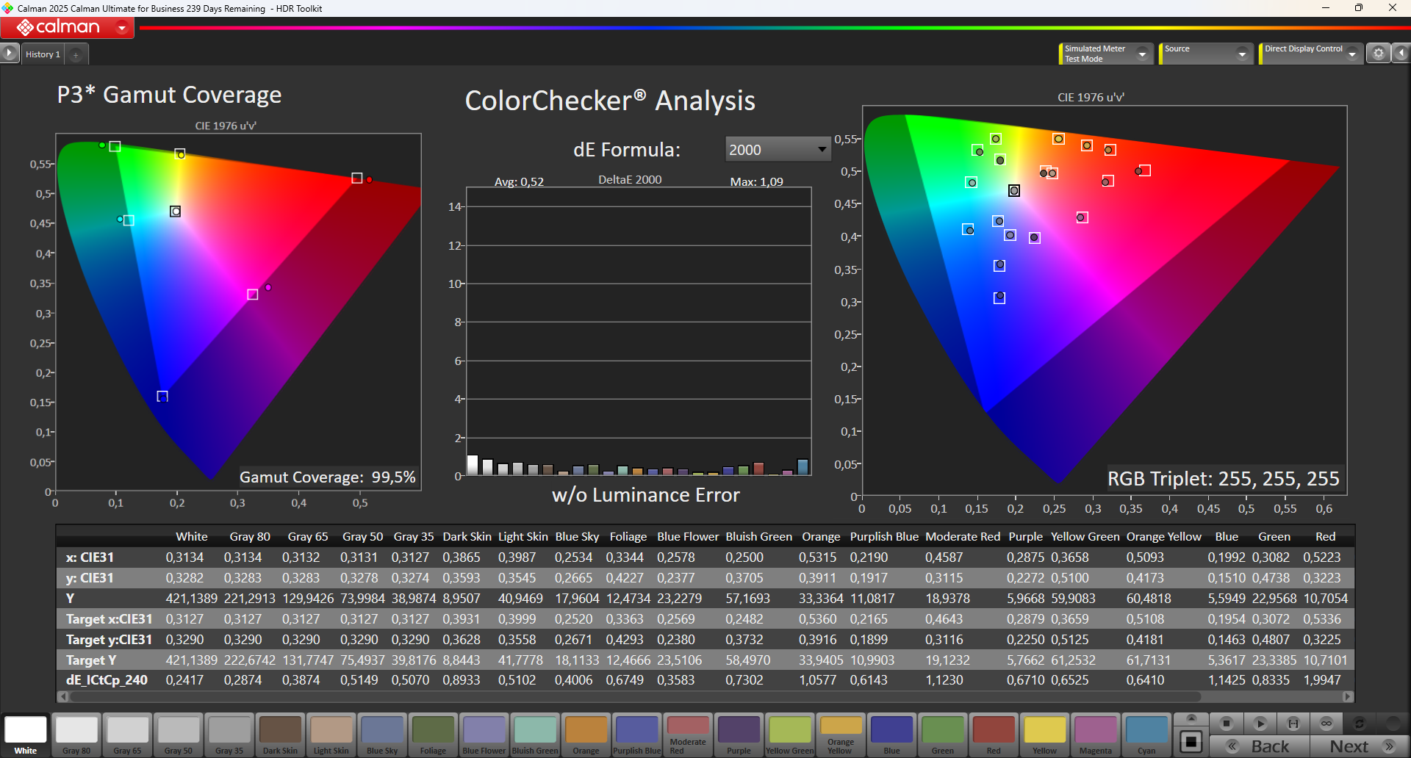Select the Foliage swatch

point(433,734)
